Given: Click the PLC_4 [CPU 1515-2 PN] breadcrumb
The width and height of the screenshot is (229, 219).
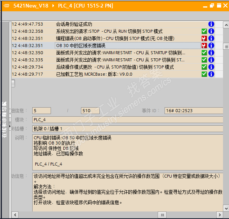Looking at the screenshot, I should click(x=85, y=6).
